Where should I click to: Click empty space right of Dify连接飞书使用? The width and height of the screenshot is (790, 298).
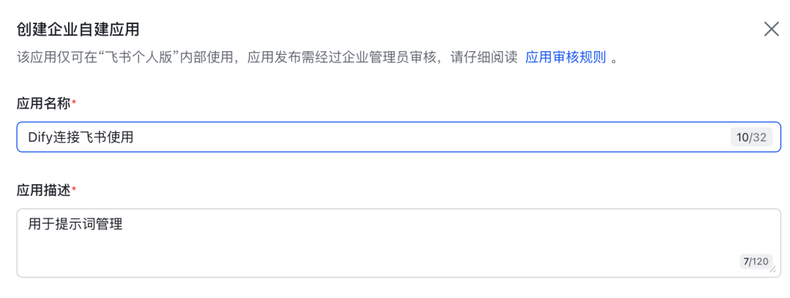tap(428, 137)
